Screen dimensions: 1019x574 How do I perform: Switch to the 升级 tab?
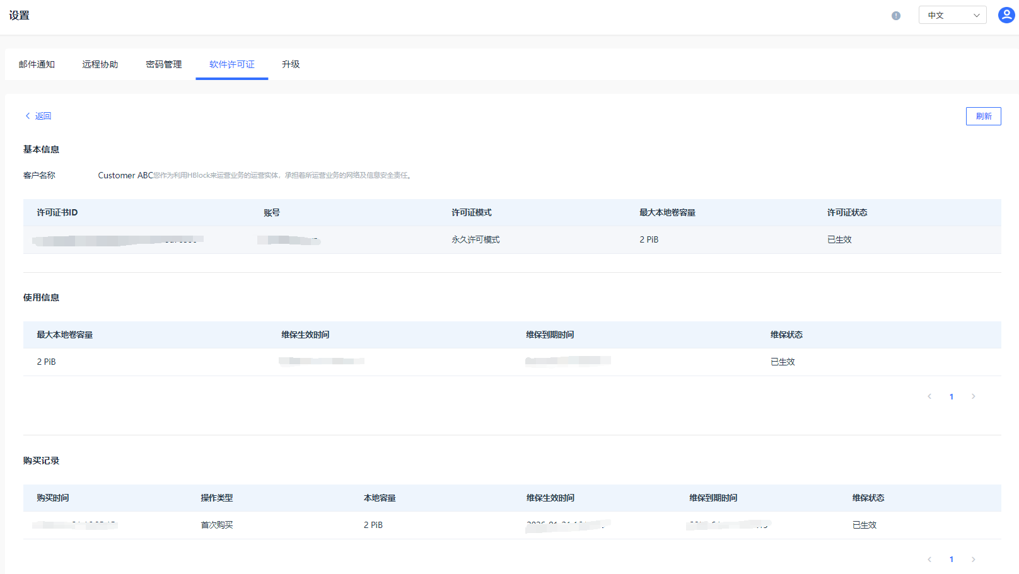(291, 64)
